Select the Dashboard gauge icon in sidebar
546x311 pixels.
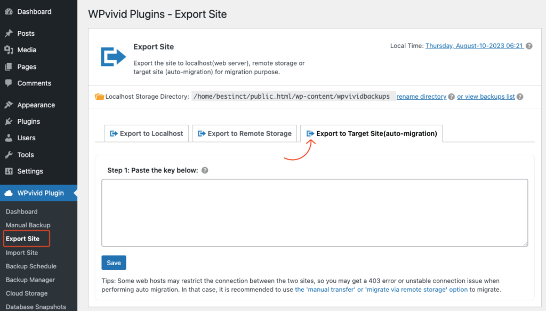pos(9,11)
